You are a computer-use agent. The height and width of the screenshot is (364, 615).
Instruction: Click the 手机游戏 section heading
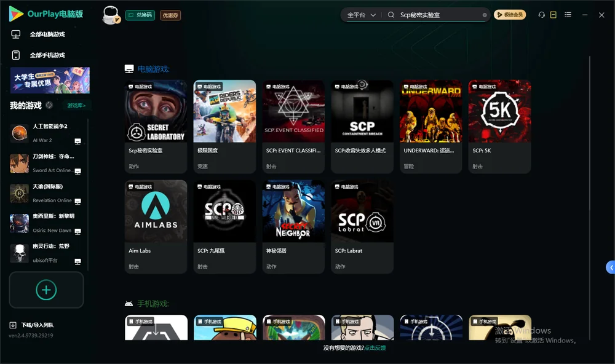pos(153,304)
